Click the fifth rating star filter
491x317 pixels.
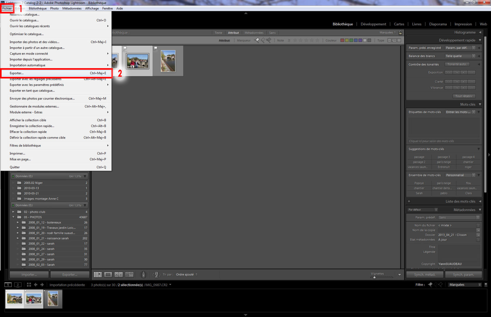317,41
